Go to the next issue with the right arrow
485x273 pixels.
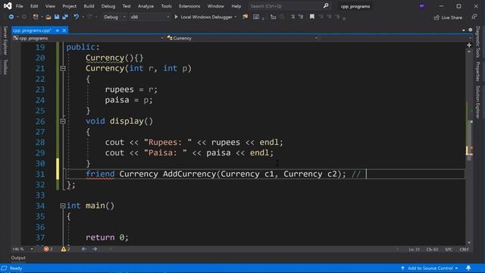95,249
